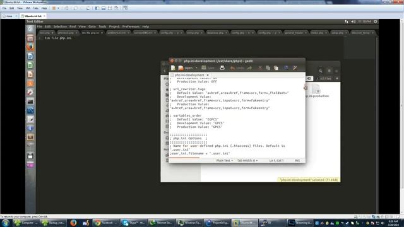Open the Preferences menu in Text Editor
The image size is (404, 227).
click(131, 26)
